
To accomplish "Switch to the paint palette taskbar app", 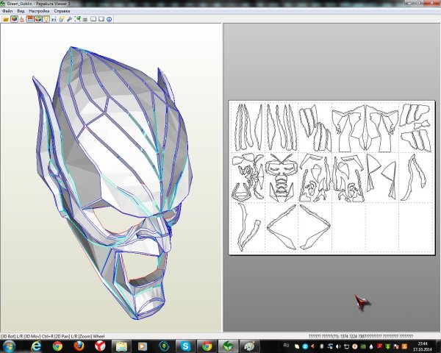I will click(249, 346).
